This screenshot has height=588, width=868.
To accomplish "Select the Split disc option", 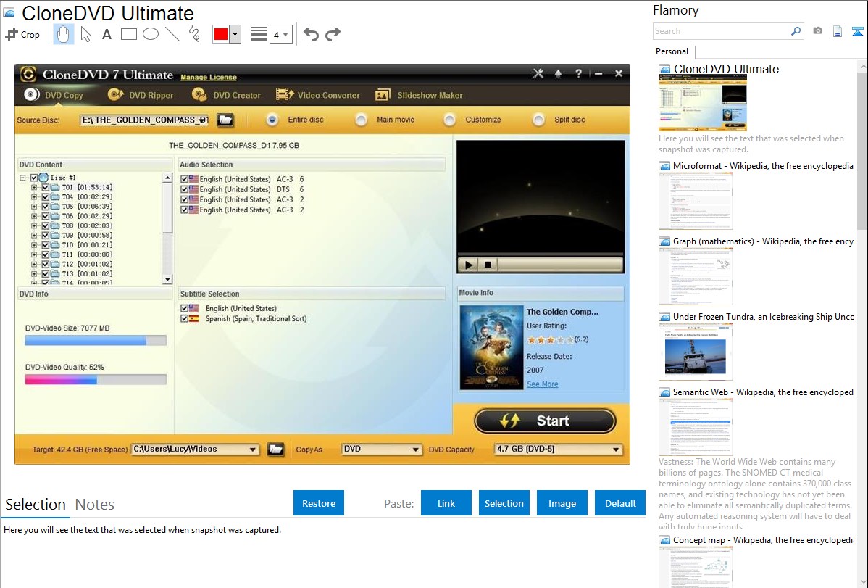I will (538, 120).
